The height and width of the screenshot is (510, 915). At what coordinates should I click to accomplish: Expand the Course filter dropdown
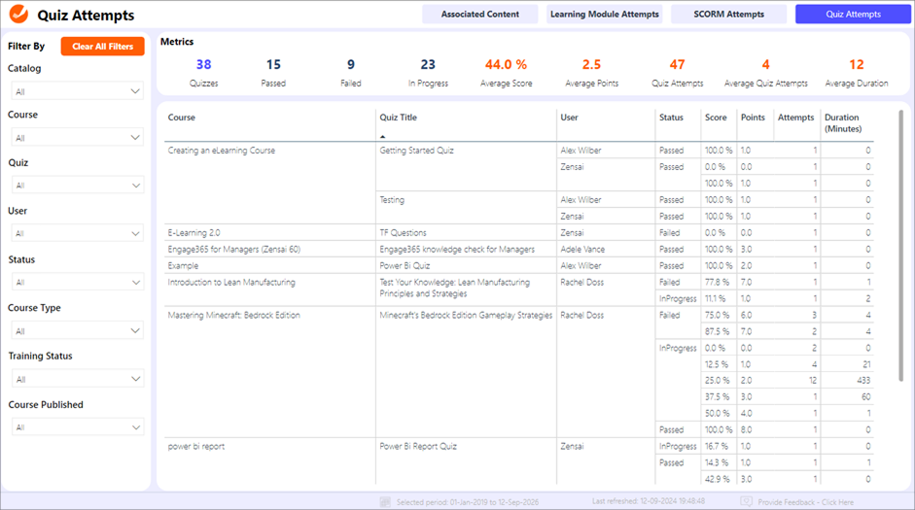point(76,138)
